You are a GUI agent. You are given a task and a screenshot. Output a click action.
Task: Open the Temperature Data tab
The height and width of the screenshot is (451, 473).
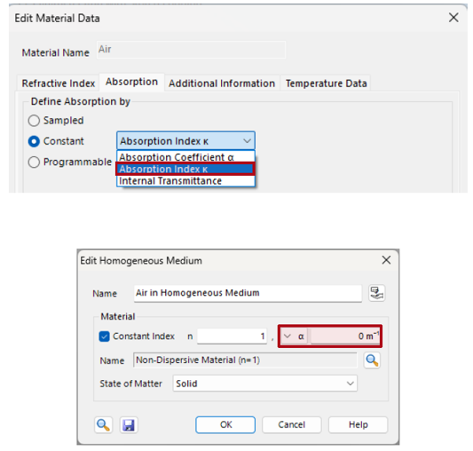(326, 83)
